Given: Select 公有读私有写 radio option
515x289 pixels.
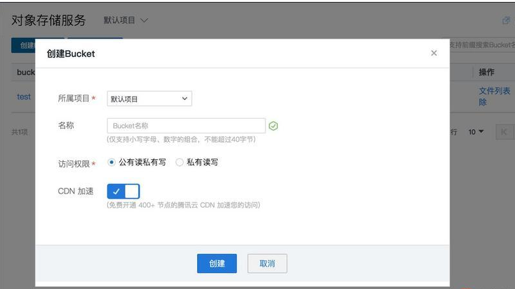Looking at the screenshot, I should pyautogui.click(x=111, y=162).
